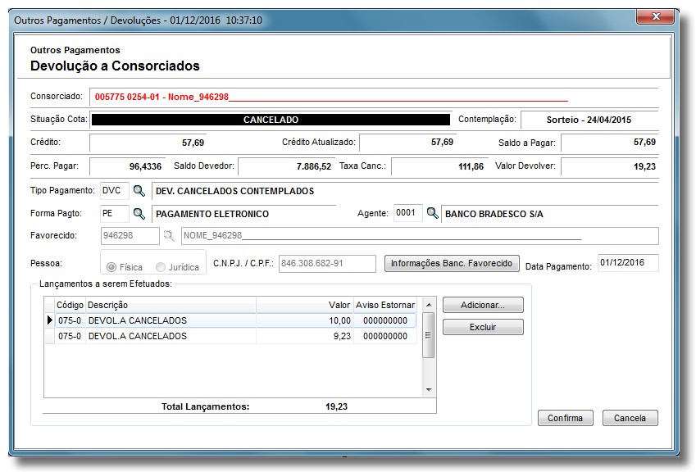Cancel the dialog with Cancela
The image size is (696, 472).
pos(630,418)
